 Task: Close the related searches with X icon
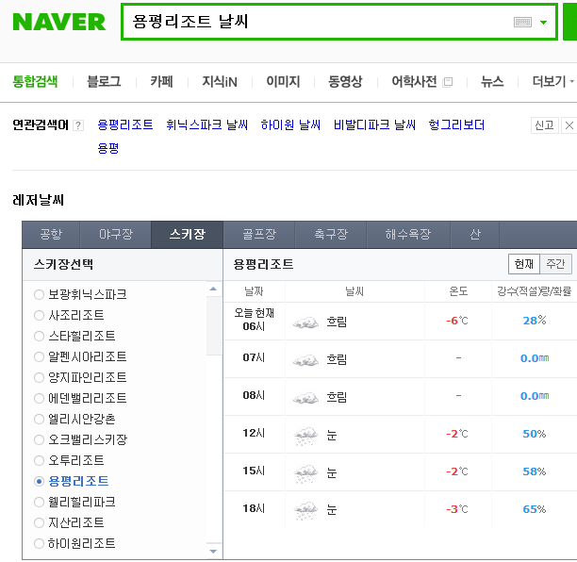tap(569, 125)
